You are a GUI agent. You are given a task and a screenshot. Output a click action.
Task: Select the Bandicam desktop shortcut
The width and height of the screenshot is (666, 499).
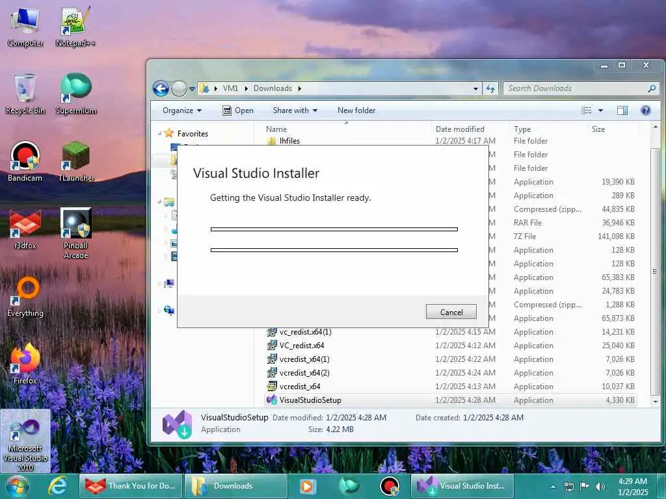pos(25,162)
